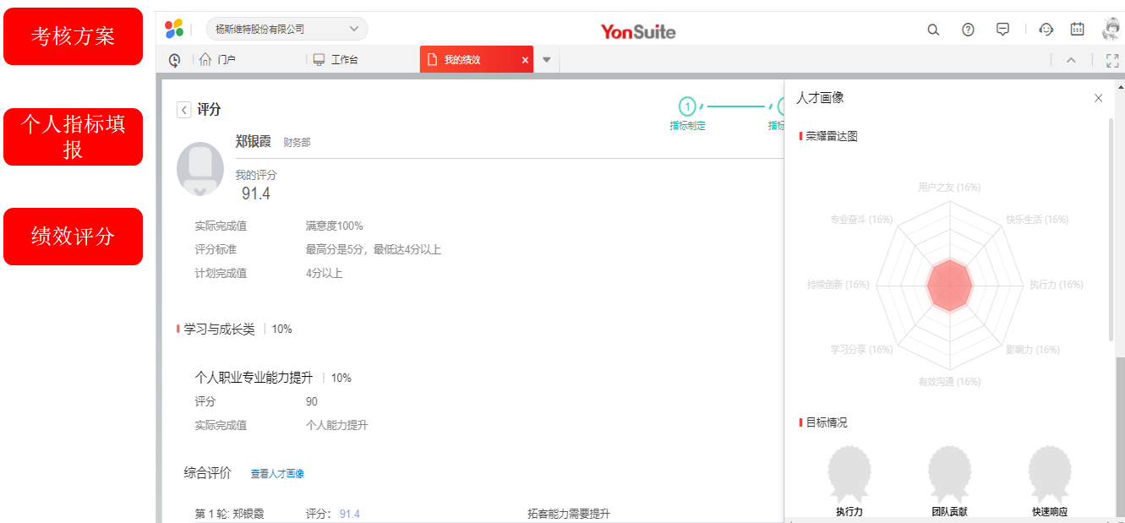Click the red 绩效评分 button
This screenshot has width=1125, height=523.
(73, 237)
